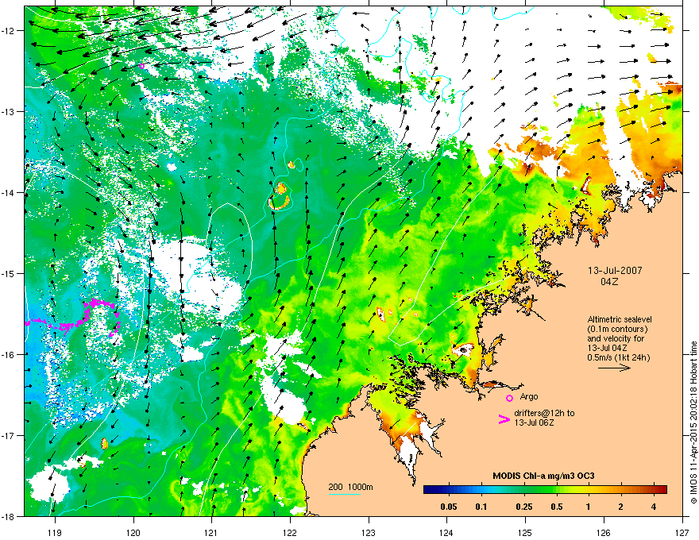The image size is (699, 540).
Task: Click the Chl-a colorbar near value 4
Action: pyautogui.click(x=653, y=490)
